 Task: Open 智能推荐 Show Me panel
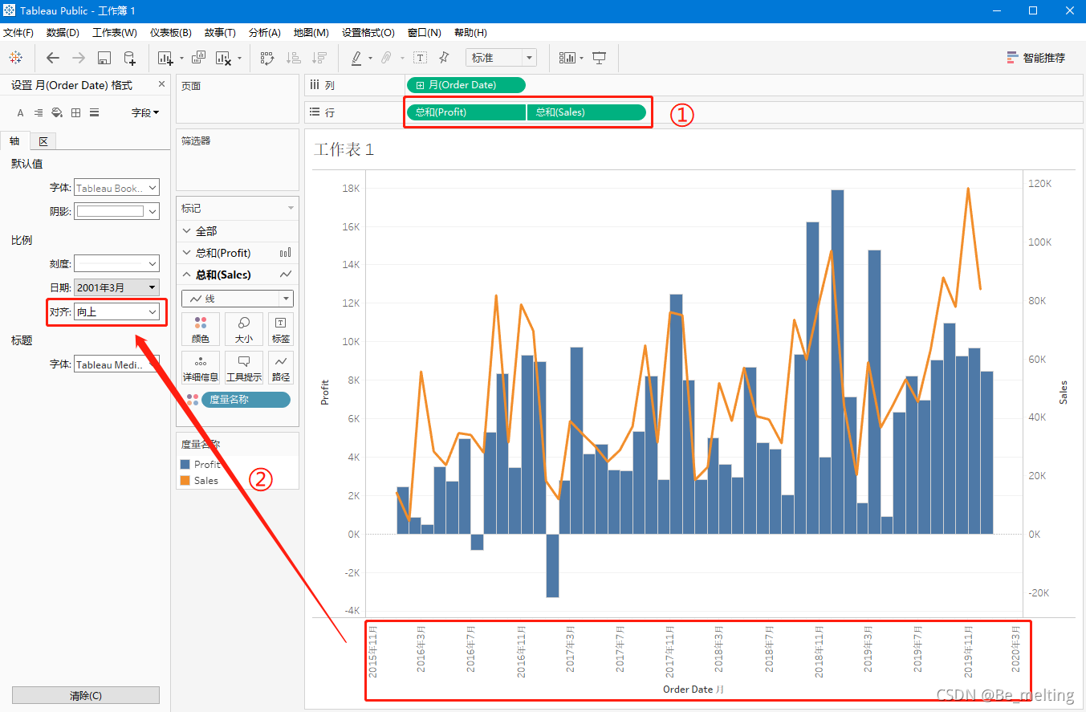(x=1036, y=58)
